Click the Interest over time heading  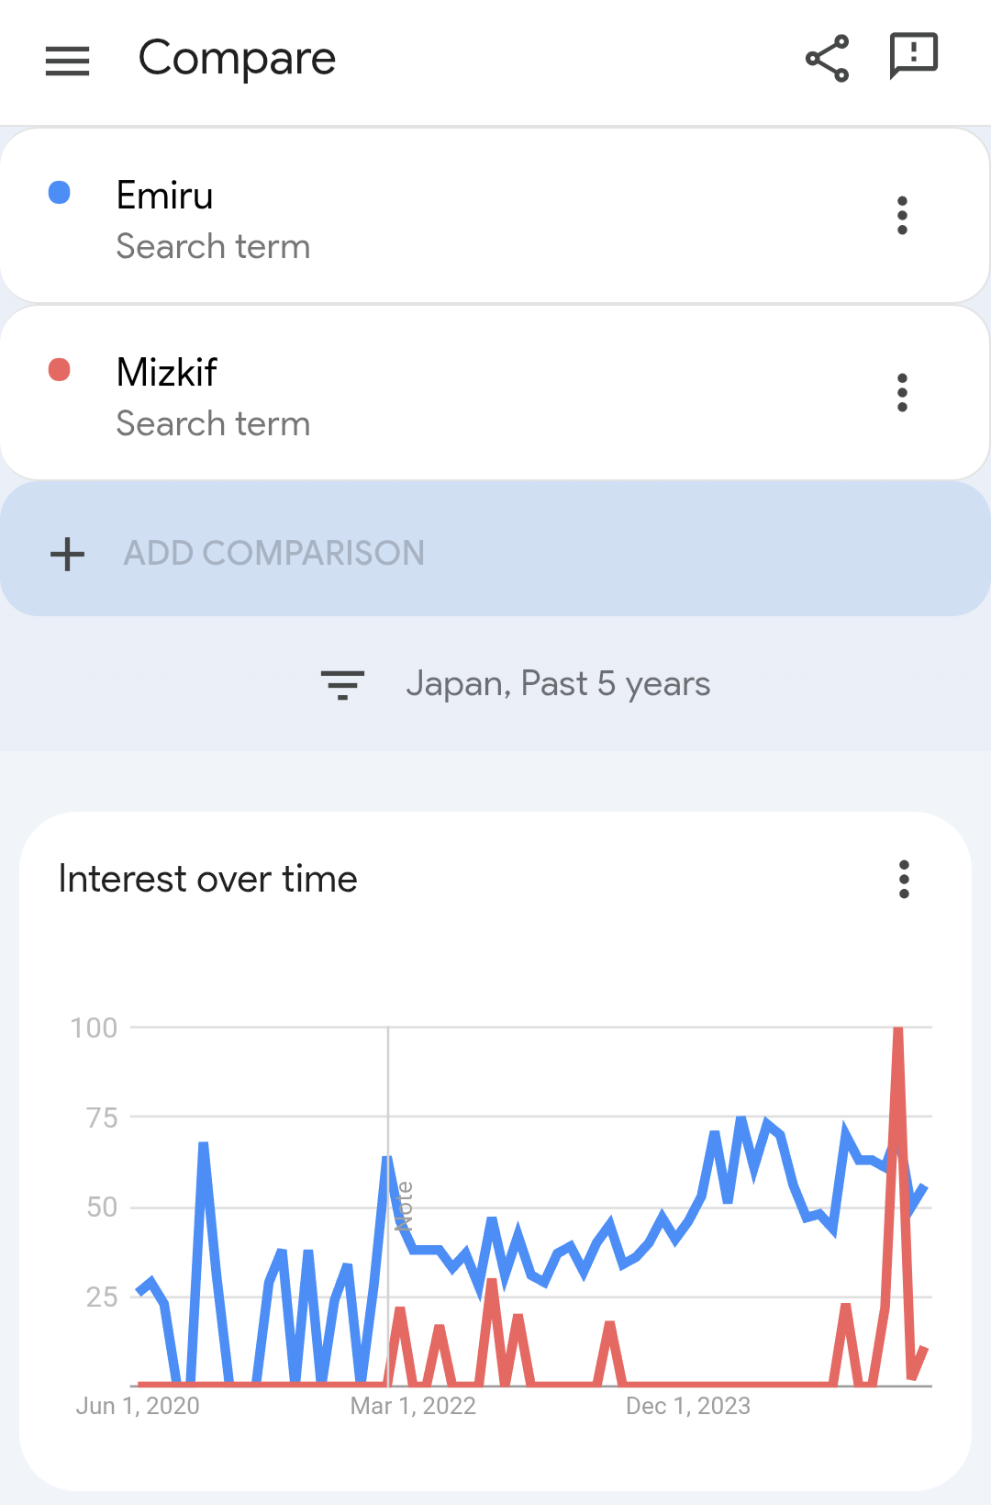click(x=207, y=879)
